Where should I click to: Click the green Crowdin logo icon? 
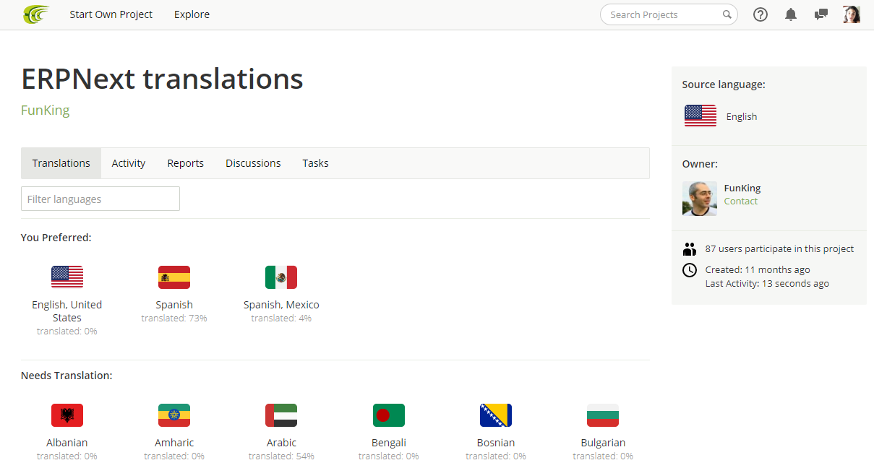[x=36, y=14]
